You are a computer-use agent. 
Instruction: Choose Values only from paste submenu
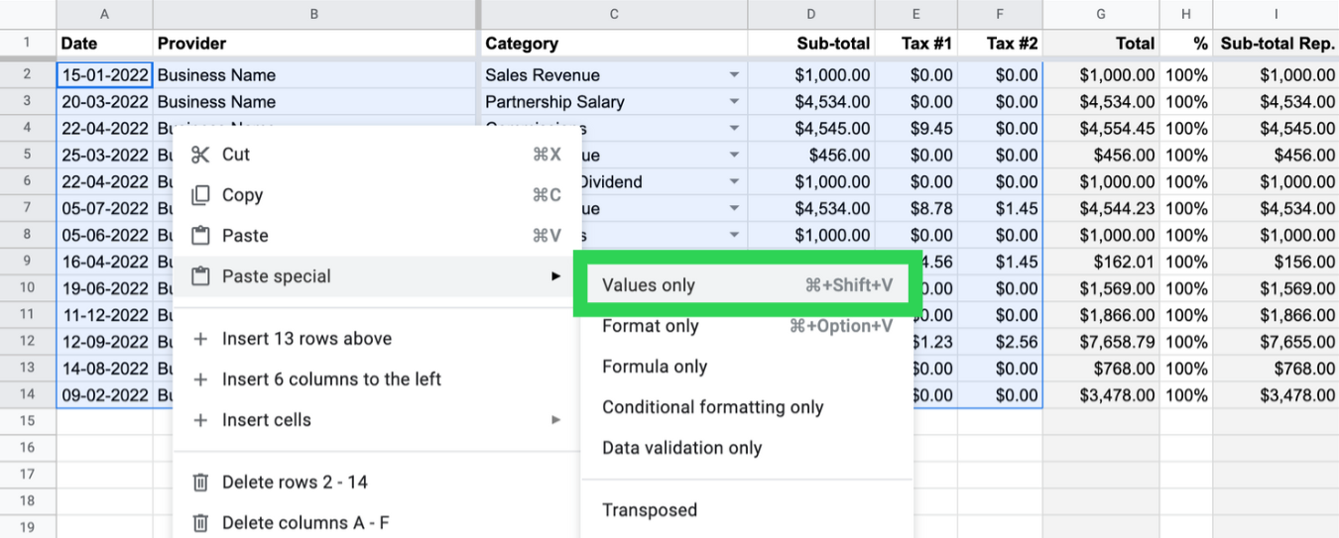click(x=648, y=285)
